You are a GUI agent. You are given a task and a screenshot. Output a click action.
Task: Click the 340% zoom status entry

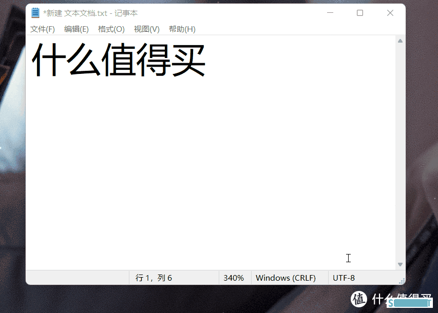[x=234, y=278]
